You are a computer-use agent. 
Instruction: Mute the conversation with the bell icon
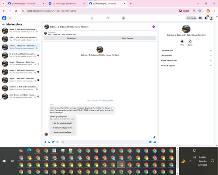(182, 42)
